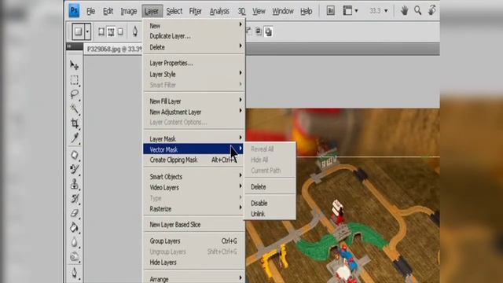The image size is (503, 283).
Task: Select the Blur tool
Action: click(x=75, y=242)
